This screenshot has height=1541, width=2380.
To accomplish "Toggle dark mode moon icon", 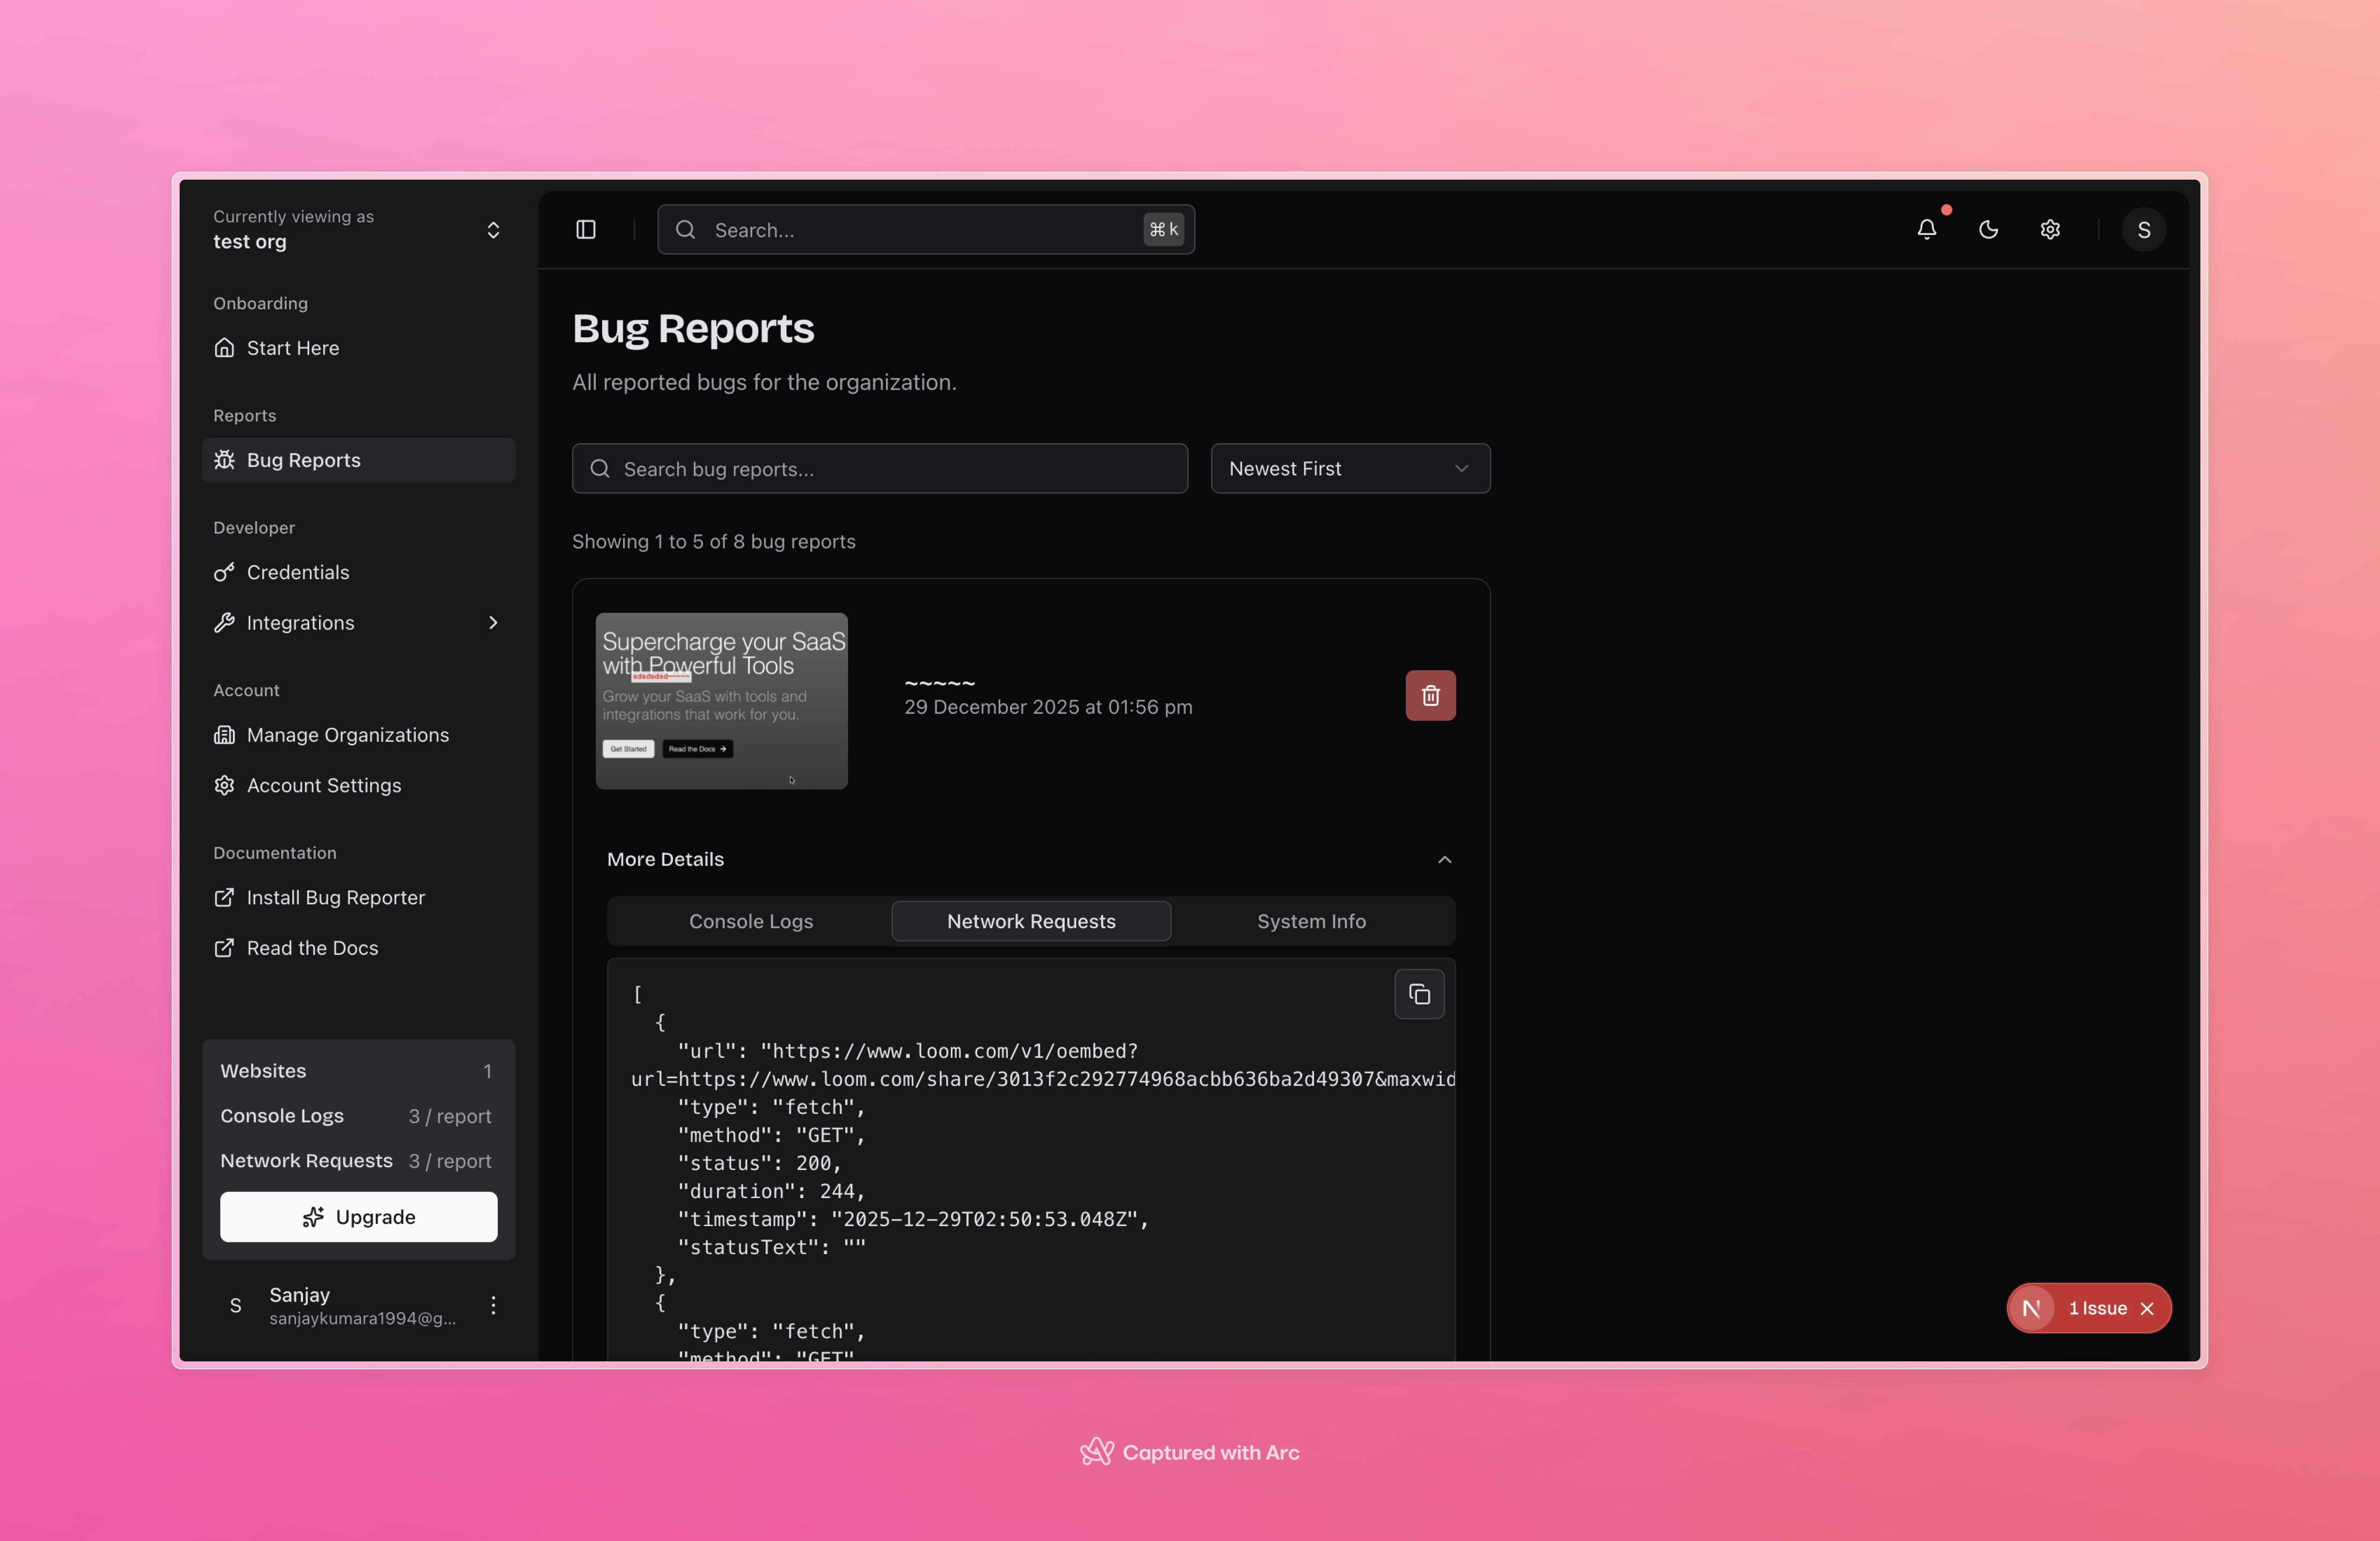I will tap(1988, 230).
